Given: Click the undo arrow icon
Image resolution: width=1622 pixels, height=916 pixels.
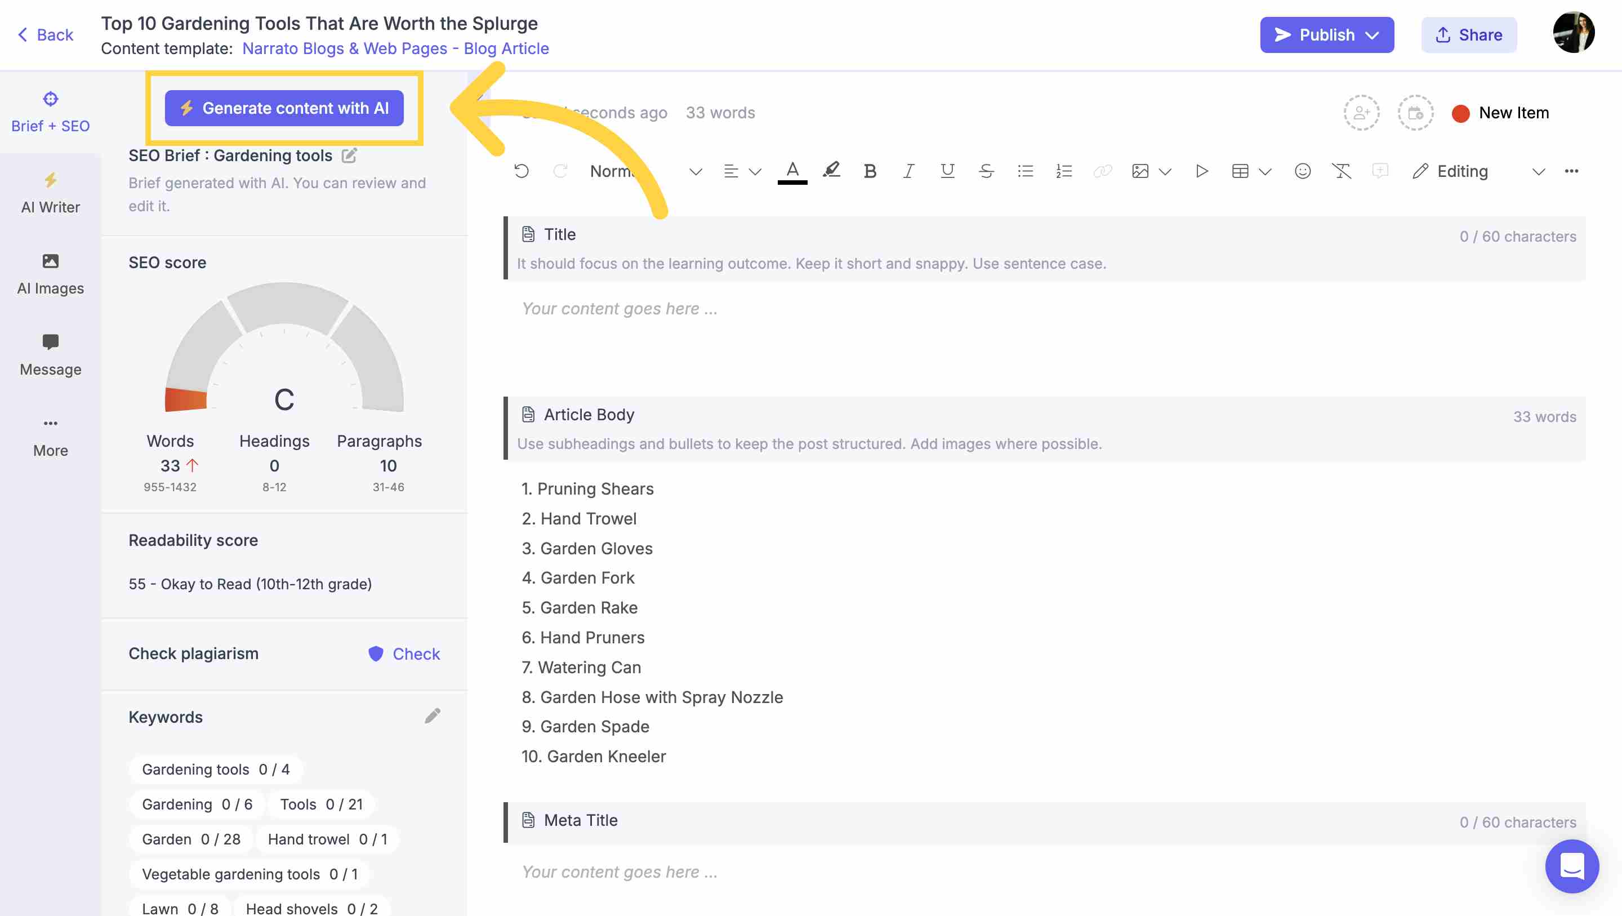Looking at the screenshot, I should [x=522, y=171].
